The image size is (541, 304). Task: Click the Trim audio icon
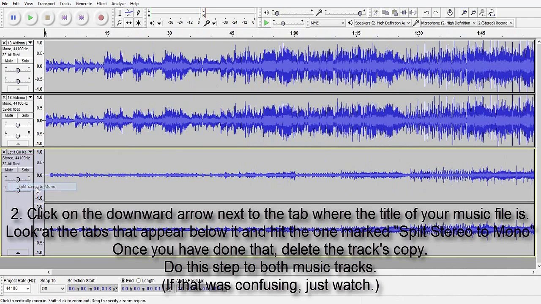click(x=404, y=13)
